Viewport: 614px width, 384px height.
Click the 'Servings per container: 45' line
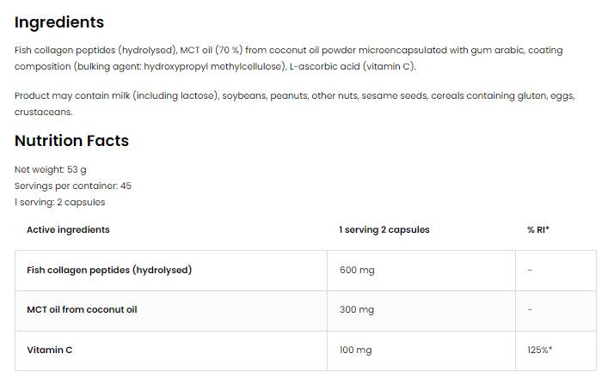pyautogui.click(x=73, y=186)
